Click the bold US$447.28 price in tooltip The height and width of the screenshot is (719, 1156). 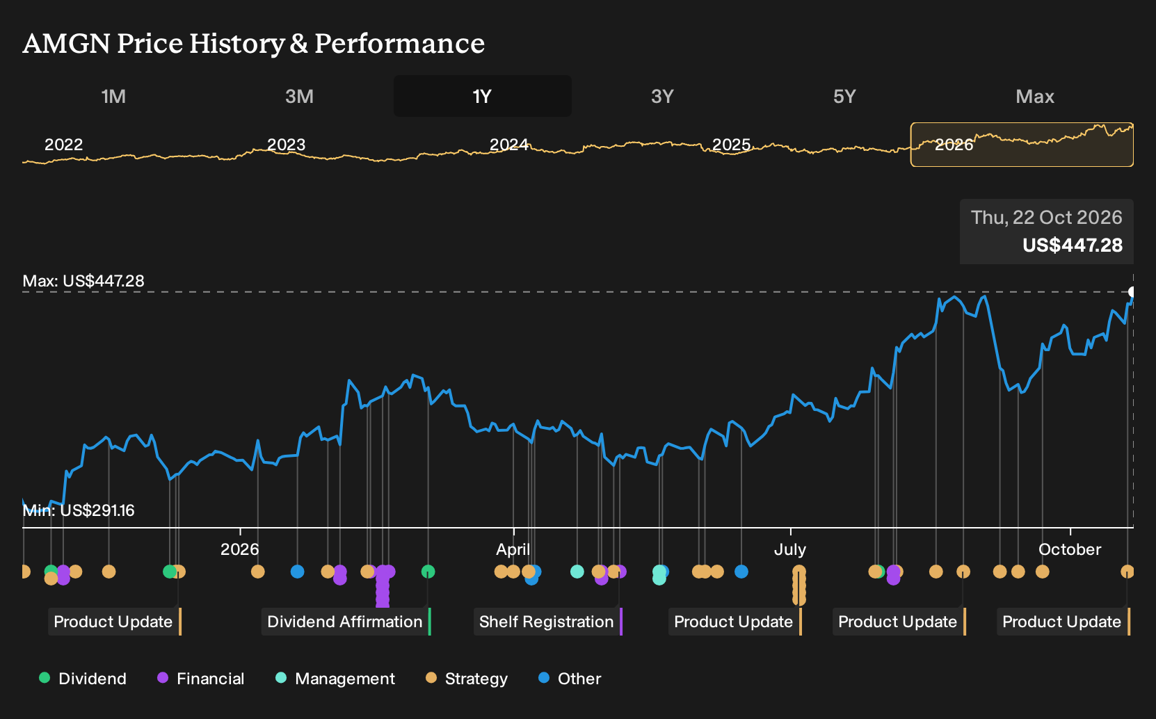click(1073, 245)
